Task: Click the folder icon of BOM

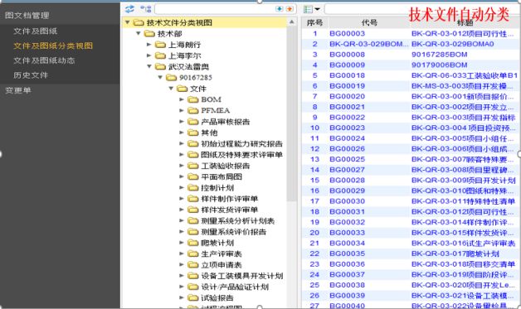Action: pos(192,99)
